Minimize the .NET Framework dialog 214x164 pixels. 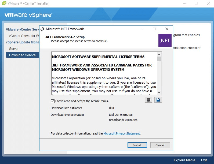coord(142,29)
